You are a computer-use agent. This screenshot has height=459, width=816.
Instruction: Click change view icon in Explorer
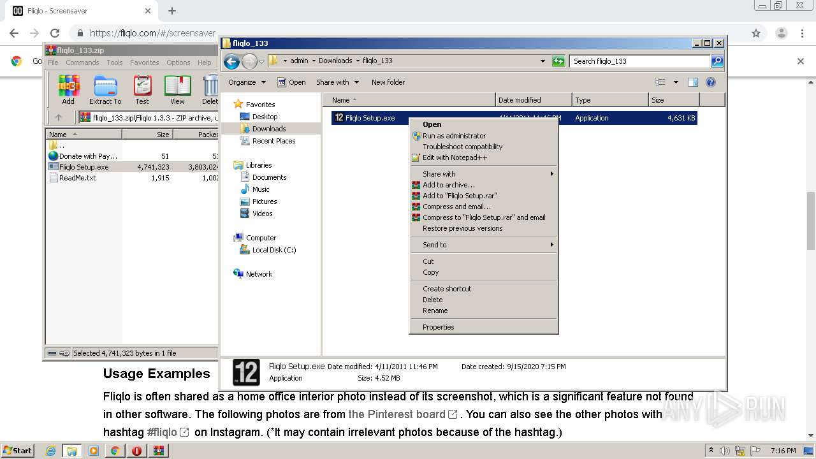[x=660, y=82]
